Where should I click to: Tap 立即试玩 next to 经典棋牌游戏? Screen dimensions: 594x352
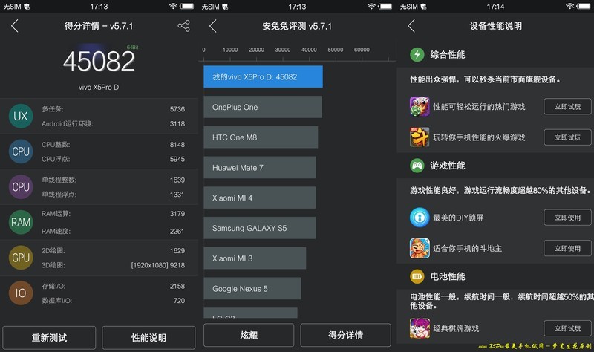tap(567, 328)
